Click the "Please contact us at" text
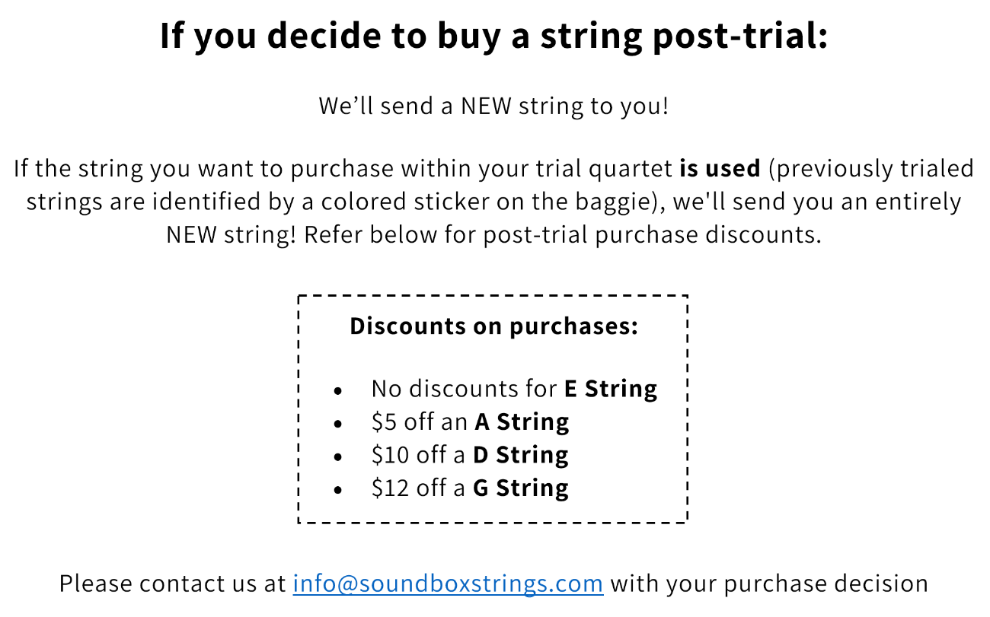Screen dimensions: 990x617 (174, 584)
